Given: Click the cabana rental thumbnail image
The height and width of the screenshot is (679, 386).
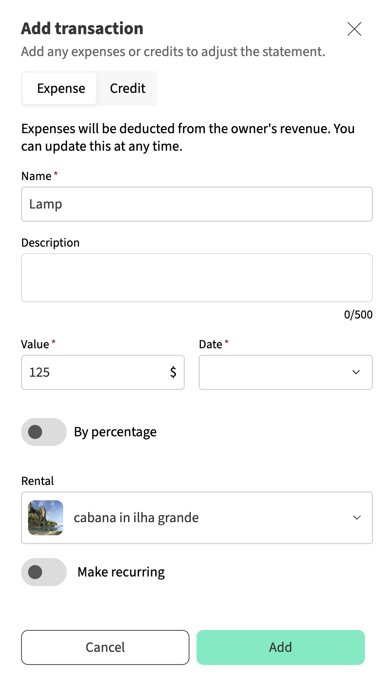Looking at the screenshot, I should coord(46,518).
